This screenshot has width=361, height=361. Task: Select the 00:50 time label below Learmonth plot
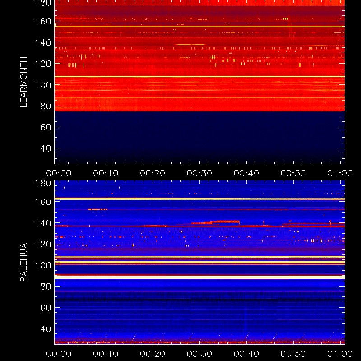(293, 173)
